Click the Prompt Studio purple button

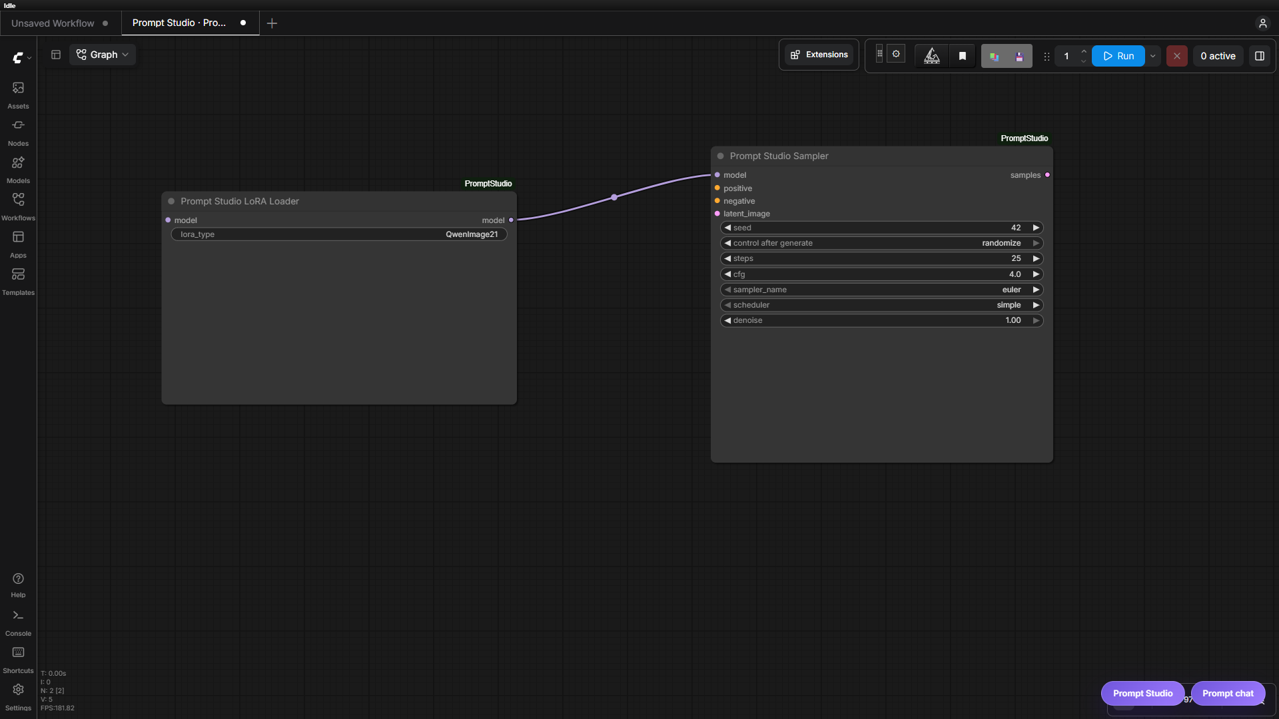pyautogui.click(x=1142, y=693)
